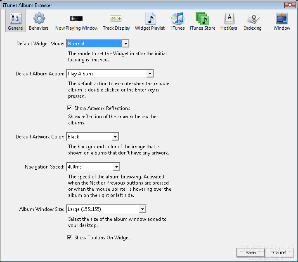Image resolution: width=298 pixels, height=262 pixels.
Task: Open the General settings icon
Action: click(16, 19)
